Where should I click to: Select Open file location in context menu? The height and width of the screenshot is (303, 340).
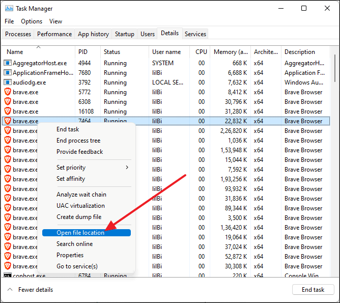point(80,233)
